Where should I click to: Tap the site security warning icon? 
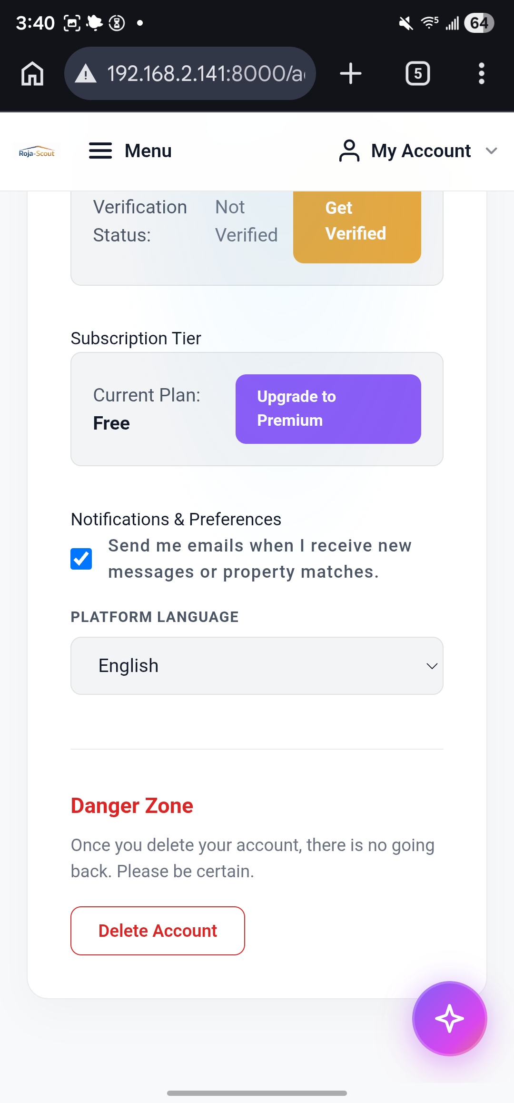tap(86, 74)
